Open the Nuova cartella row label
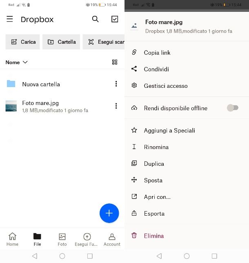249x263 pixels. pos(41,84)
